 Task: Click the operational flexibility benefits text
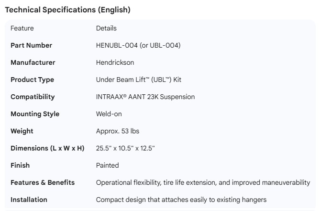tap(203, 182)
